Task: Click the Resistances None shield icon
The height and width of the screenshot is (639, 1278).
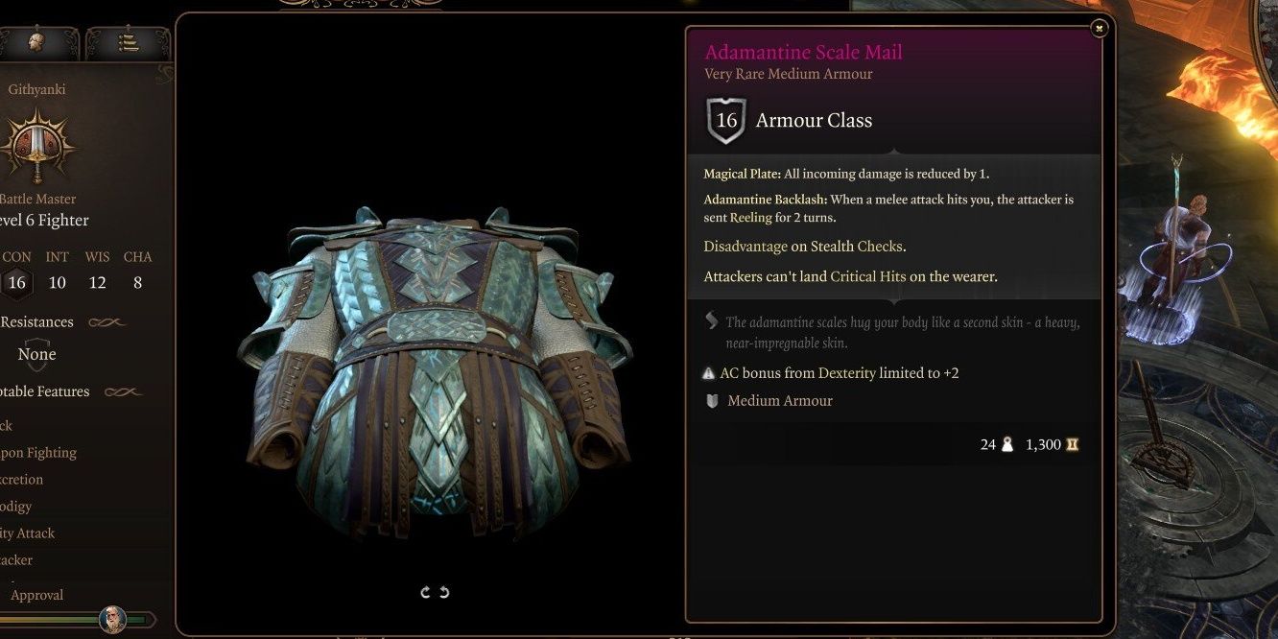Action: tap(36, 354)
